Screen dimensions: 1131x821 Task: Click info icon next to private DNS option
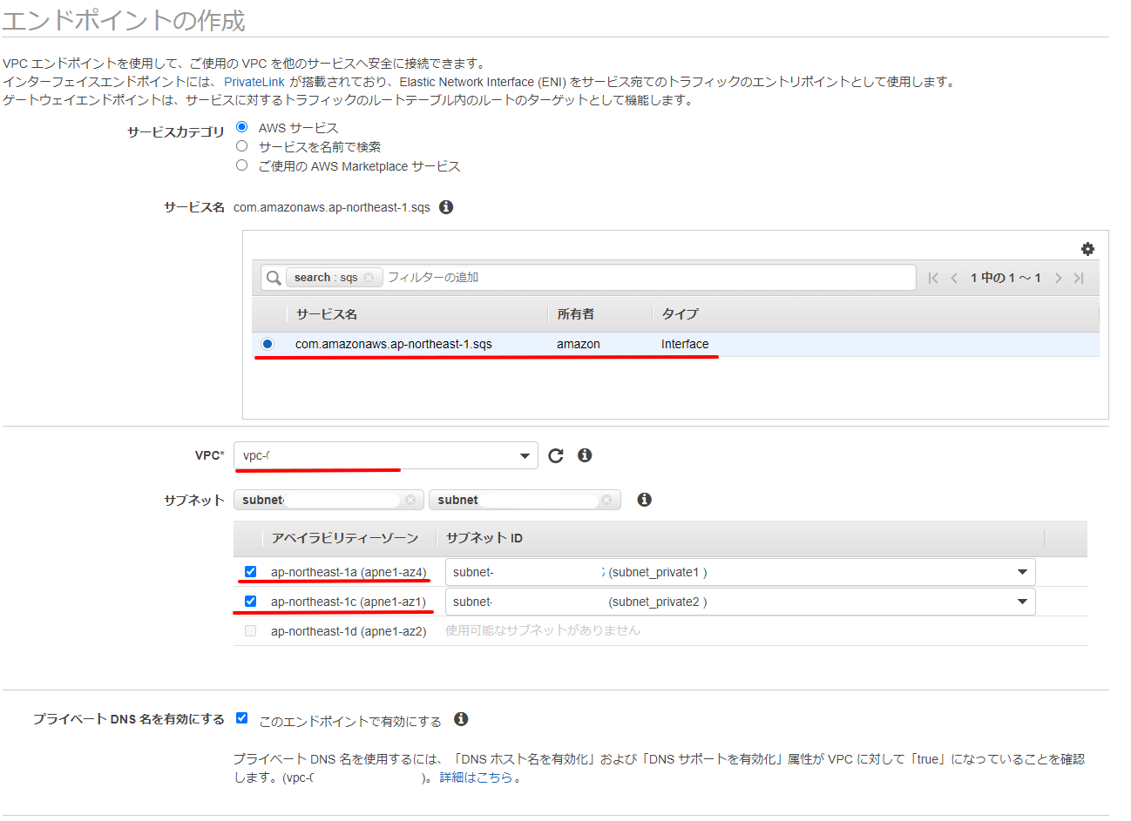[461, 719]
